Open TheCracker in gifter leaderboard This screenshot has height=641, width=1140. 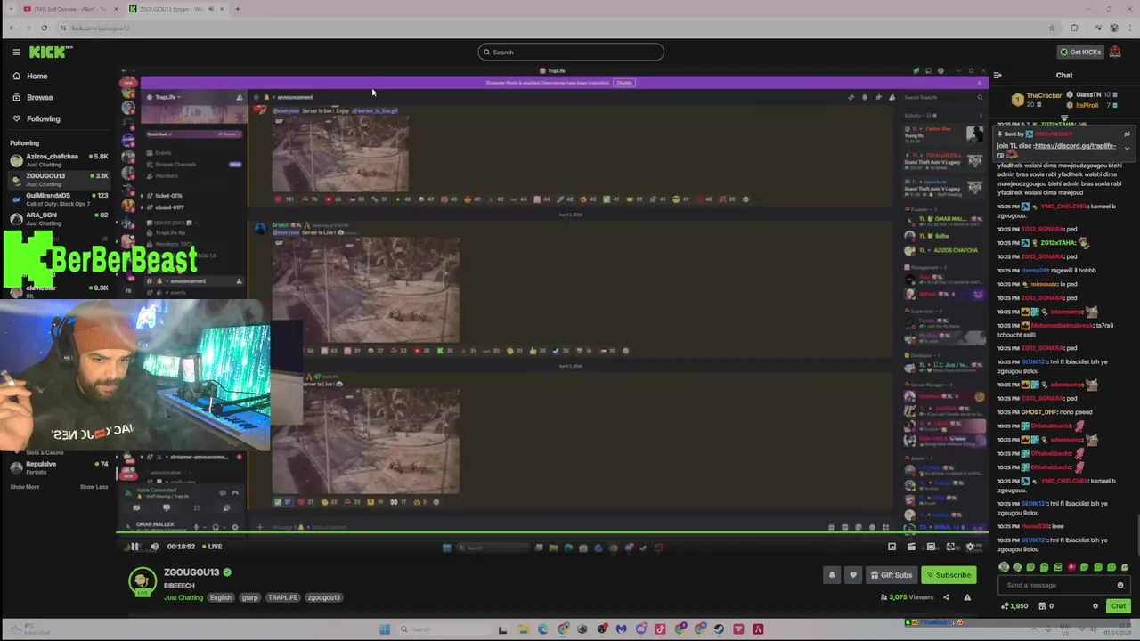(x=1038, y=100)
